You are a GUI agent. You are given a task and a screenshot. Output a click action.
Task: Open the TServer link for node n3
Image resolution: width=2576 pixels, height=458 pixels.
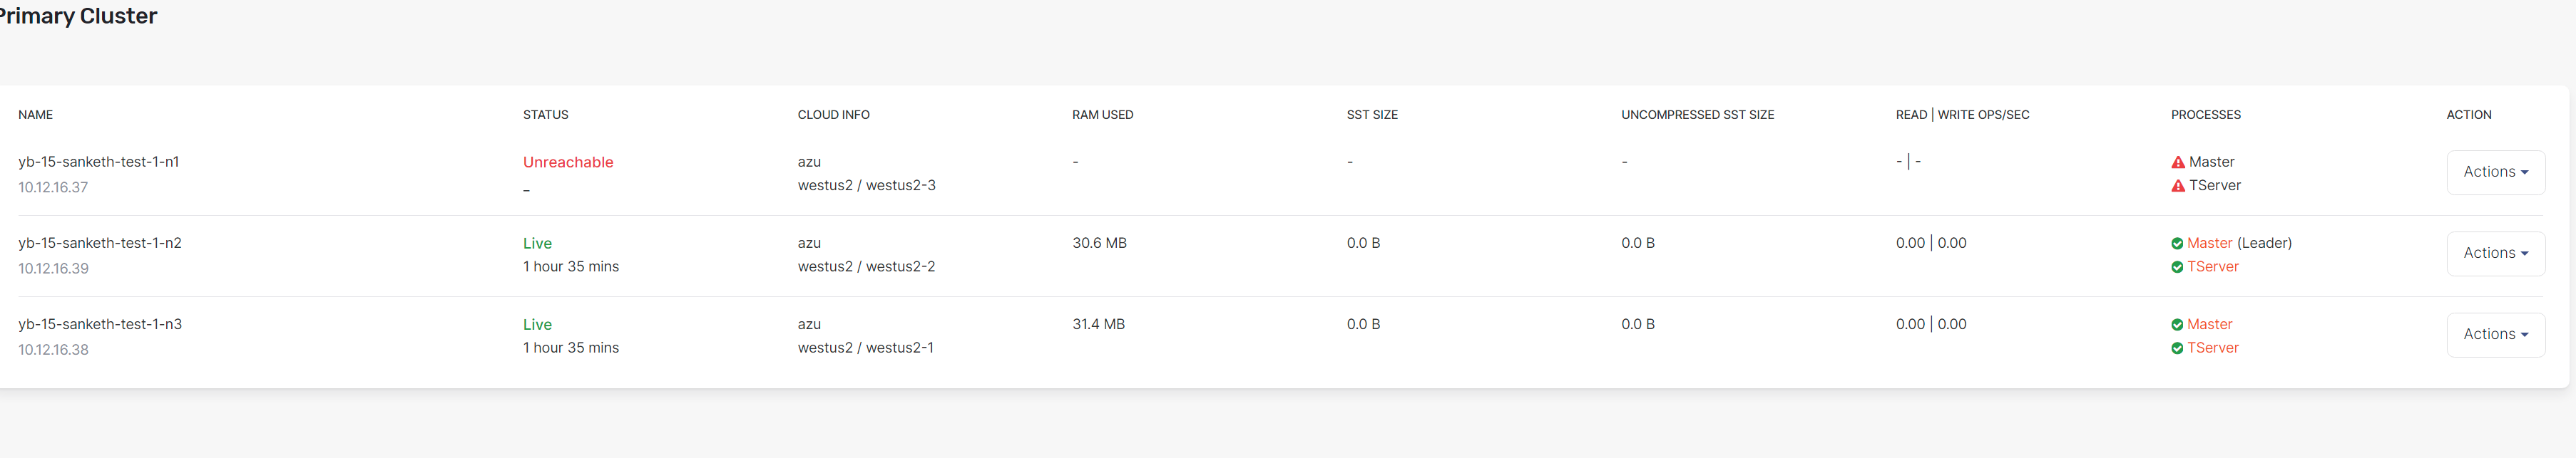2214,348
